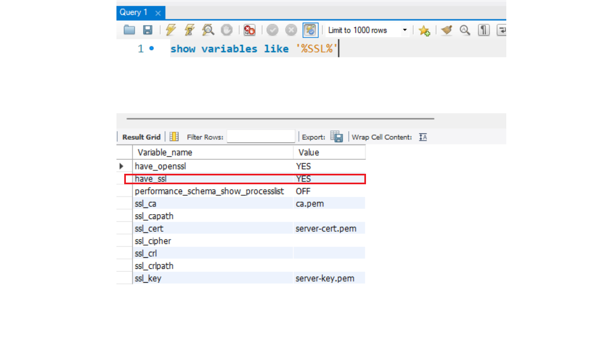Viewport: 615px width, 337px height.
Task: Click into the Filter Rows input field
Action: coord(261,137)
